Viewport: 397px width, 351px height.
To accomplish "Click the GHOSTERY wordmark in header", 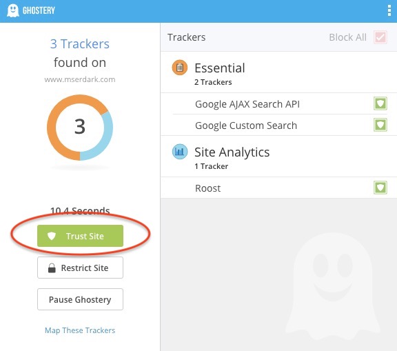I will (39, 10).
